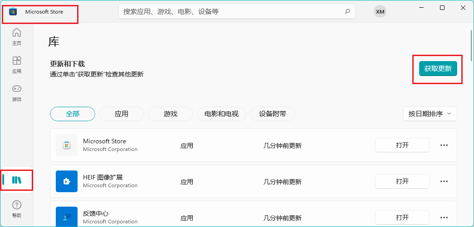Open the Home (主页) sidebar icon
474x227 pixels.
(x=17, y=37)
